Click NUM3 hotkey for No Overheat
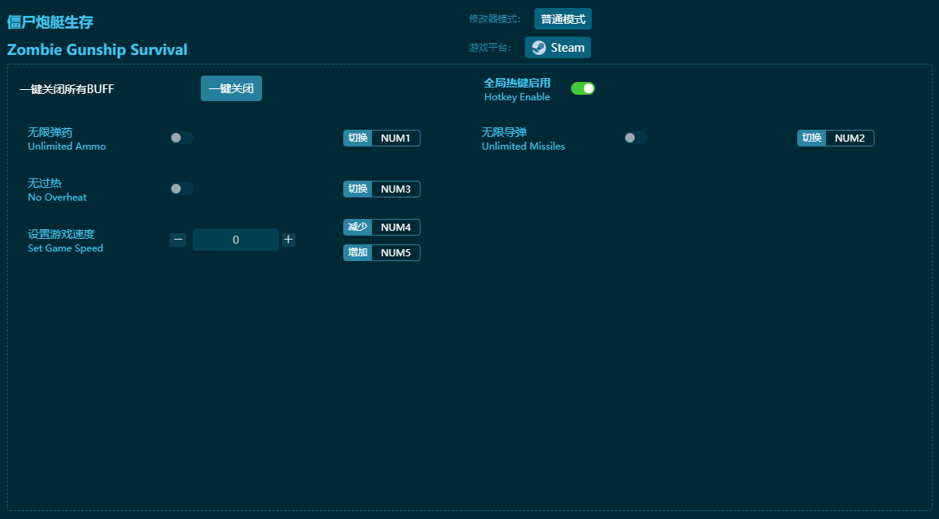Screen dimensions: 939x519 (x=395, y=189)
